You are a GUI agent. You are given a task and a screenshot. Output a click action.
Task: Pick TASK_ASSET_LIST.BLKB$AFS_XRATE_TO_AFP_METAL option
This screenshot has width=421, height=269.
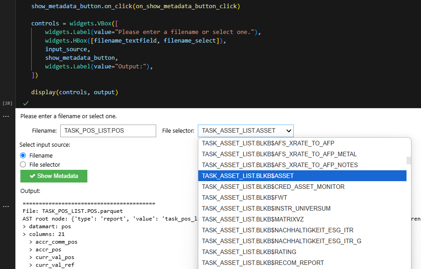click(x=302, y=154)
